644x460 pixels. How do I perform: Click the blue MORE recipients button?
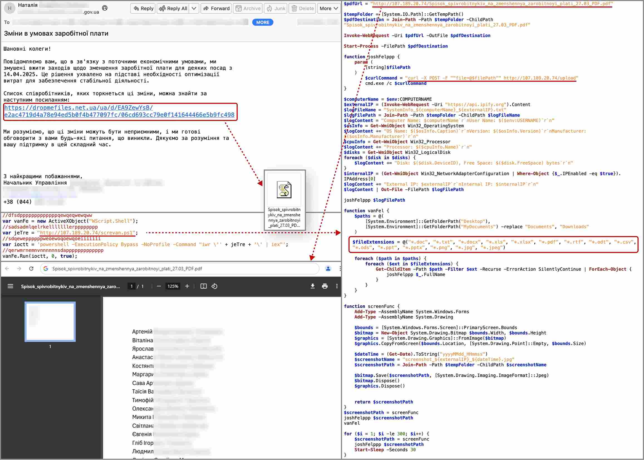[x=262, y=22]
